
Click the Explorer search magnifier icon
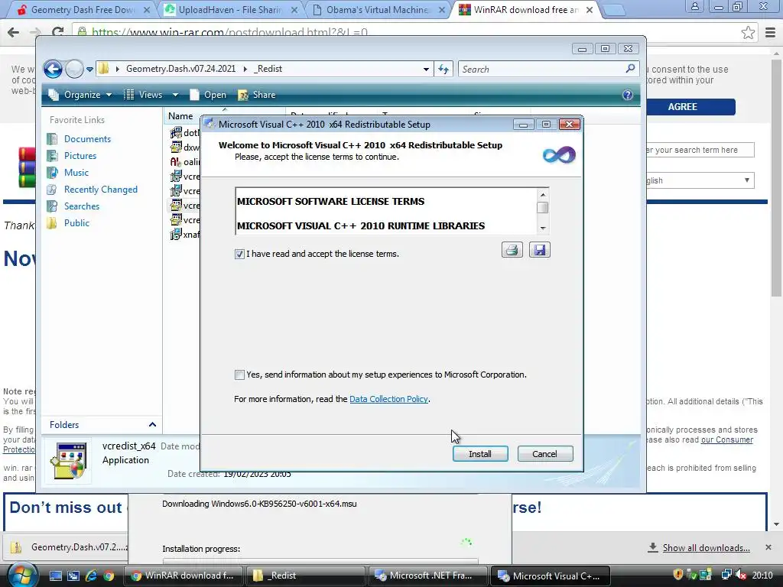click(x=630, y=68)
